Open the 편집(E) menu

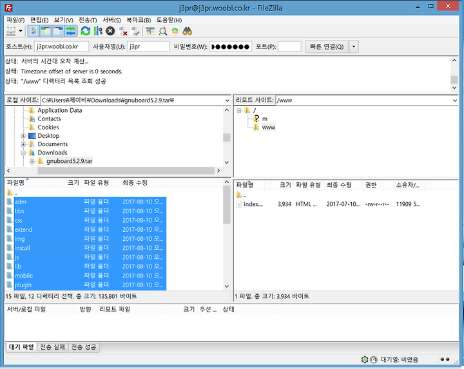click(39, 20)
